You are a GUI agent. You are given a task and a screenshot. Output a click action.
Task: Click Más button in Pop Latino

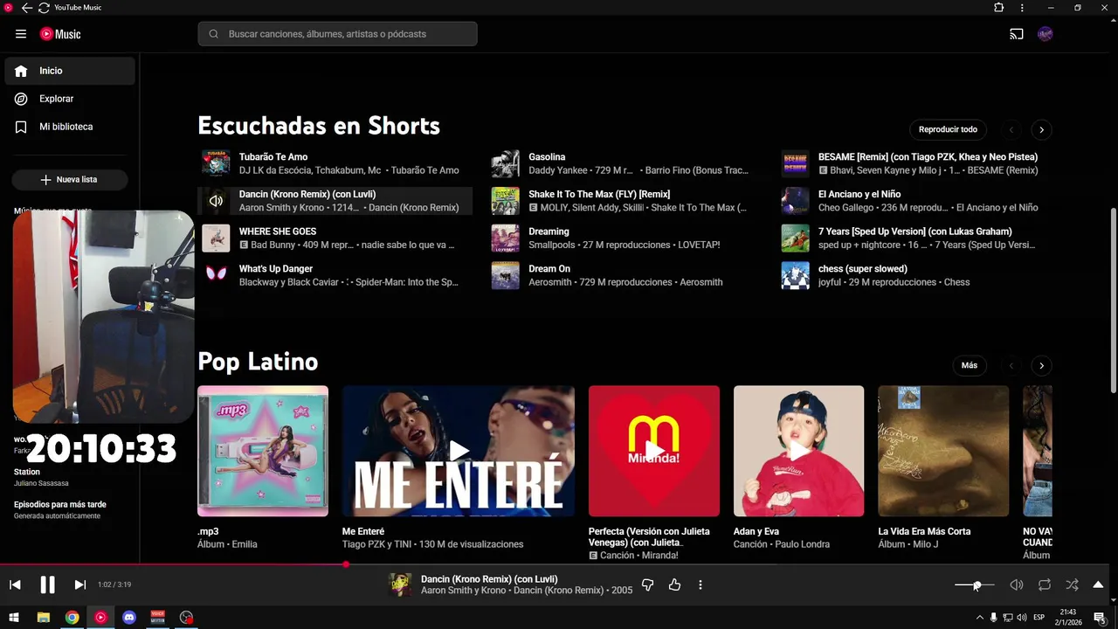click(x=970, y=365)
